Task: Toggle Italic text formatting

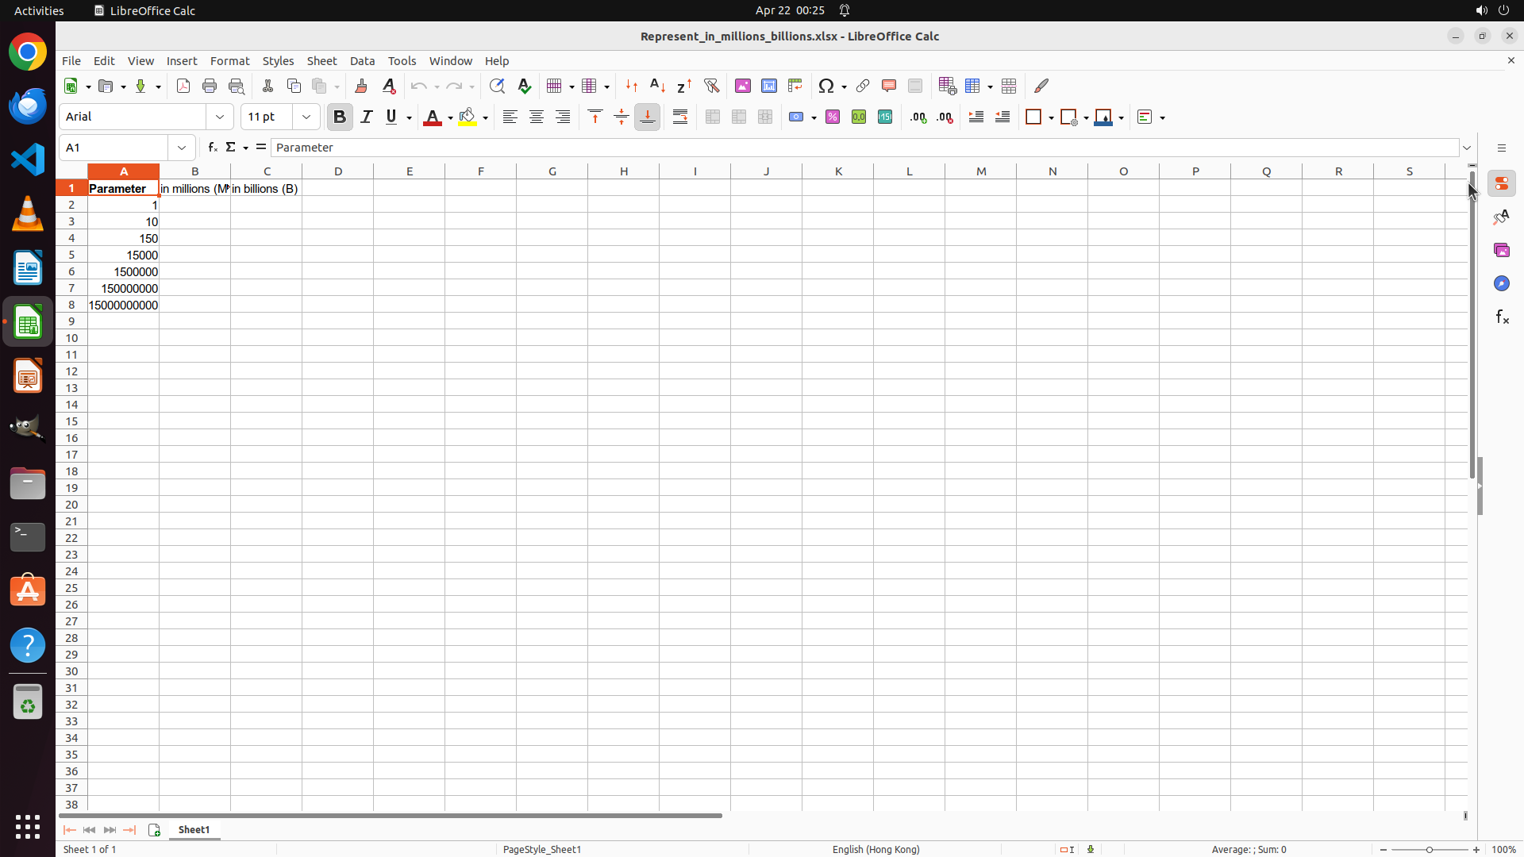Action: (x=366, y=117)
